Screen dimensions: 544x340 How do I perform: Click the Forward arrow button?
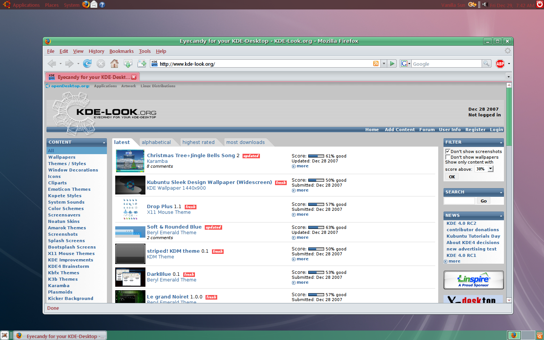(69, 64)
